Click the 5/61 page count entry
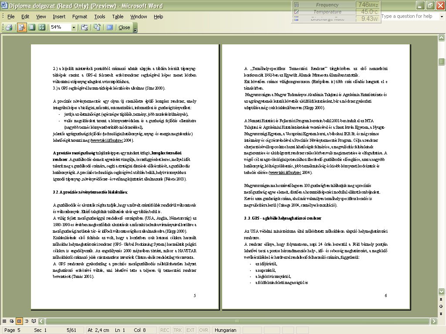 click(71, 330)
